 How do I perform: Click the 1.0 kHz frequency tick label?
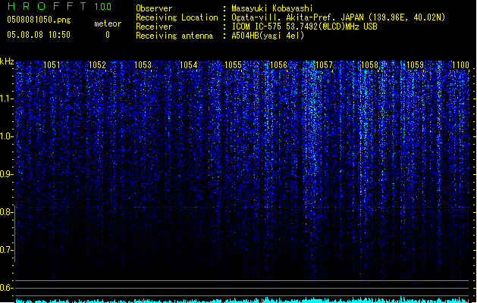click(6, 136)
